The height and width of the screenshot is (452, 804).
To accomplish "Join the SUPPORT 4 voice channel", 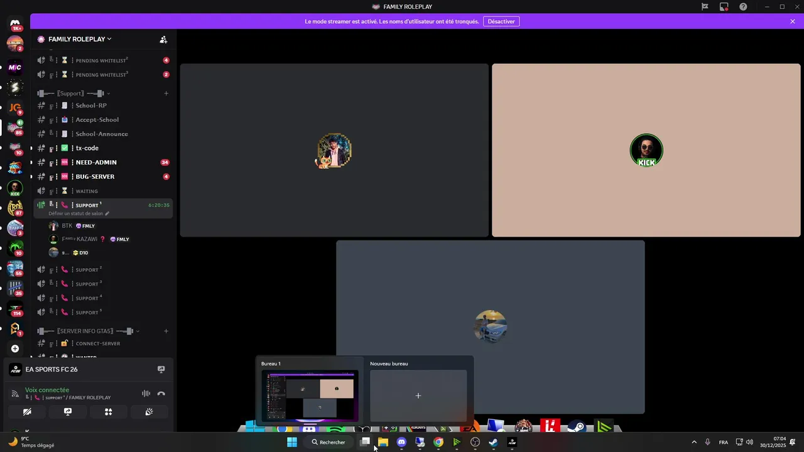I will pyautogui.click(x=104, y=298).
